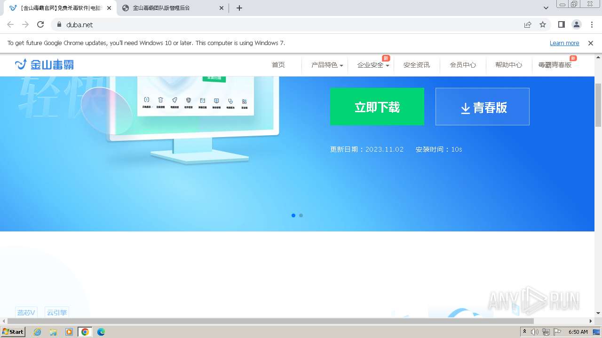Click the 金山毒霸 logo
This screenshot has width=602, height=338.
pyautogui.click(x=44, y=64)
